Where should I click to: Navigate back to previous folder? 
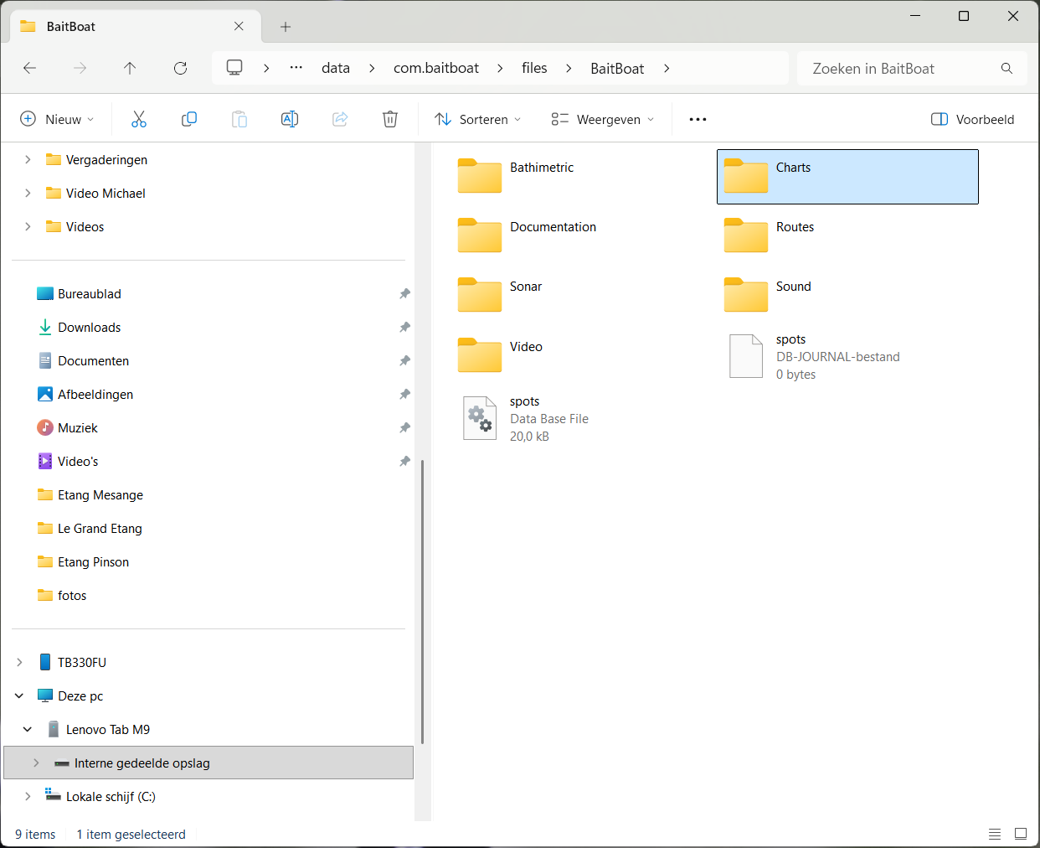click(x=30, y=69)
